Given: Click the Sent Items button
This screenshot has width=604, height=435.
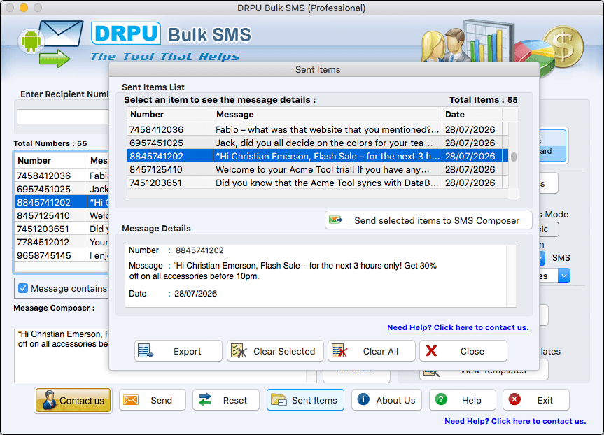Looking at the screenshot, I should 305,400.
